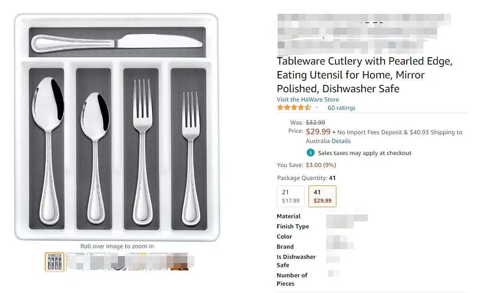
Task: Visit the HaWare Store link
Action: (x=308, y=100)
